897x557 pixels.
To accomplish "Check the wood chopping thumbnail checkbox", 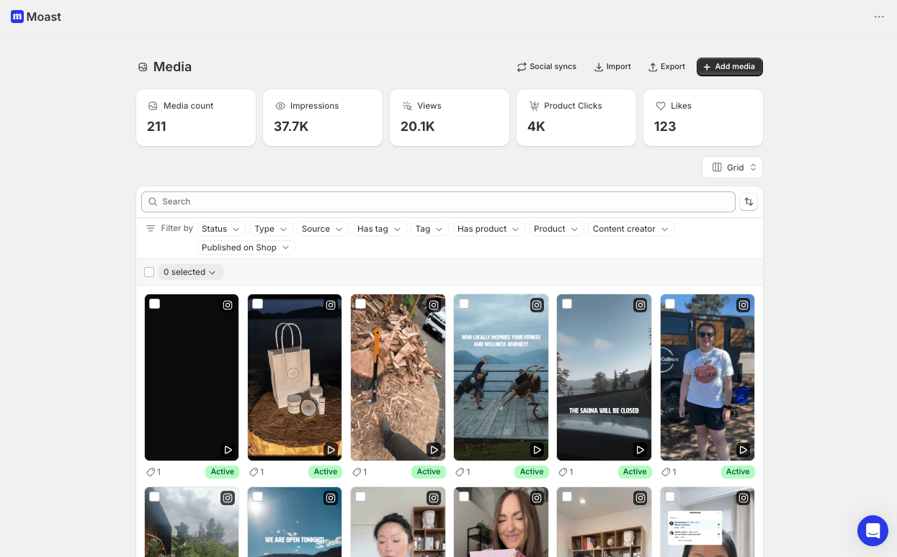I will click(x=360, y=304).
